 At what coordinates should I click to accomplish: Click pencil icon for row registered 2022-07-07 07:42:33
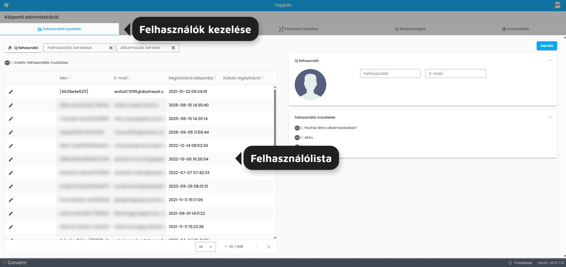(11, 173)
